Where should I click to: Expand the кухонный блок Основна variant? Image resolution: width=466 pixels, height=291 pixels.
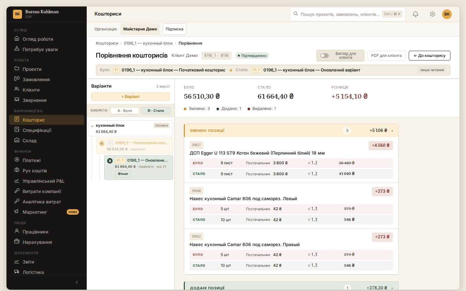(x=130, y=128)
